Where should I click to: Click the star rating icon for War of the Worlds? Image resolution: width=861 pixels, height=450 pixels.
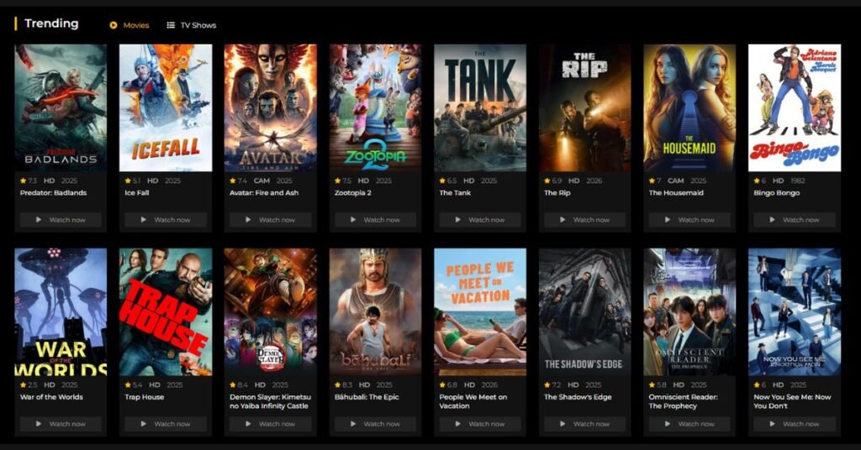tap(23, 385)
